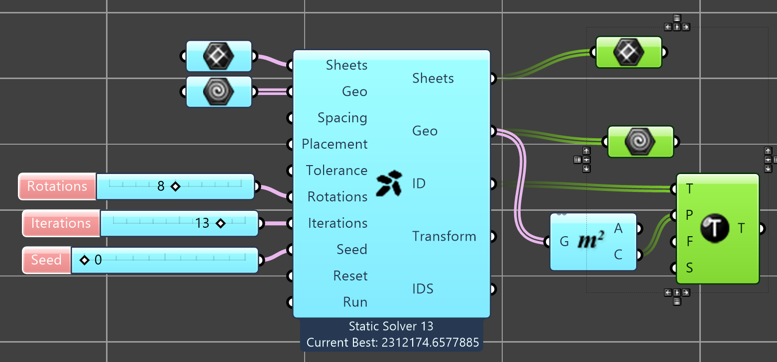This screenshot has height=362, width=777.
Task: Click the Iterations slider grip at value 13
Action: (221, 224)
